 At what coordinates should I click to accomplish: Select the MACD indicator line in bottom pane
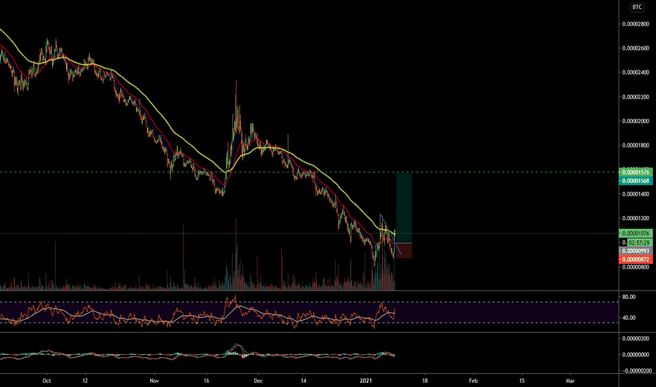(x=236, y=345)
